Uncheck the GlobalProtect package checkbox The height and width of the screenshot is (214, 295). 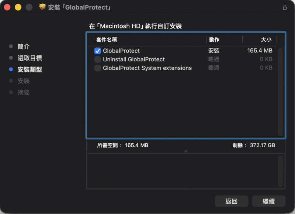point(98,50)
